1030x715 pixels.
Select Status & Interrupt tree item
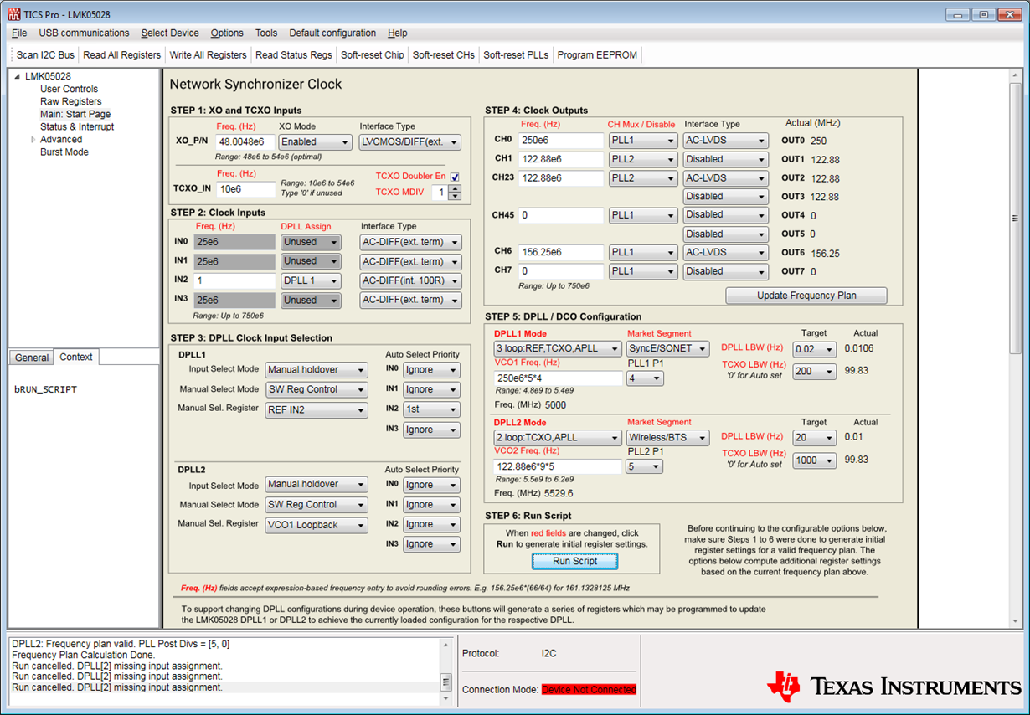pos(77,126)
